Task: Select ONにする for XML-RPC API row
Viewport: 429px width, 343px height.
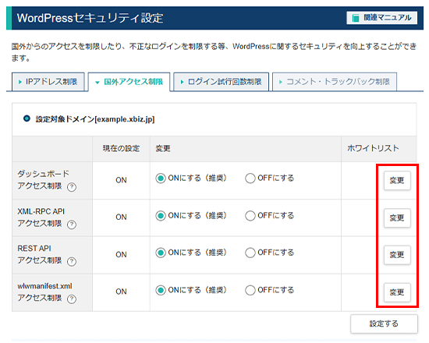Action: [x=161, y=216]
